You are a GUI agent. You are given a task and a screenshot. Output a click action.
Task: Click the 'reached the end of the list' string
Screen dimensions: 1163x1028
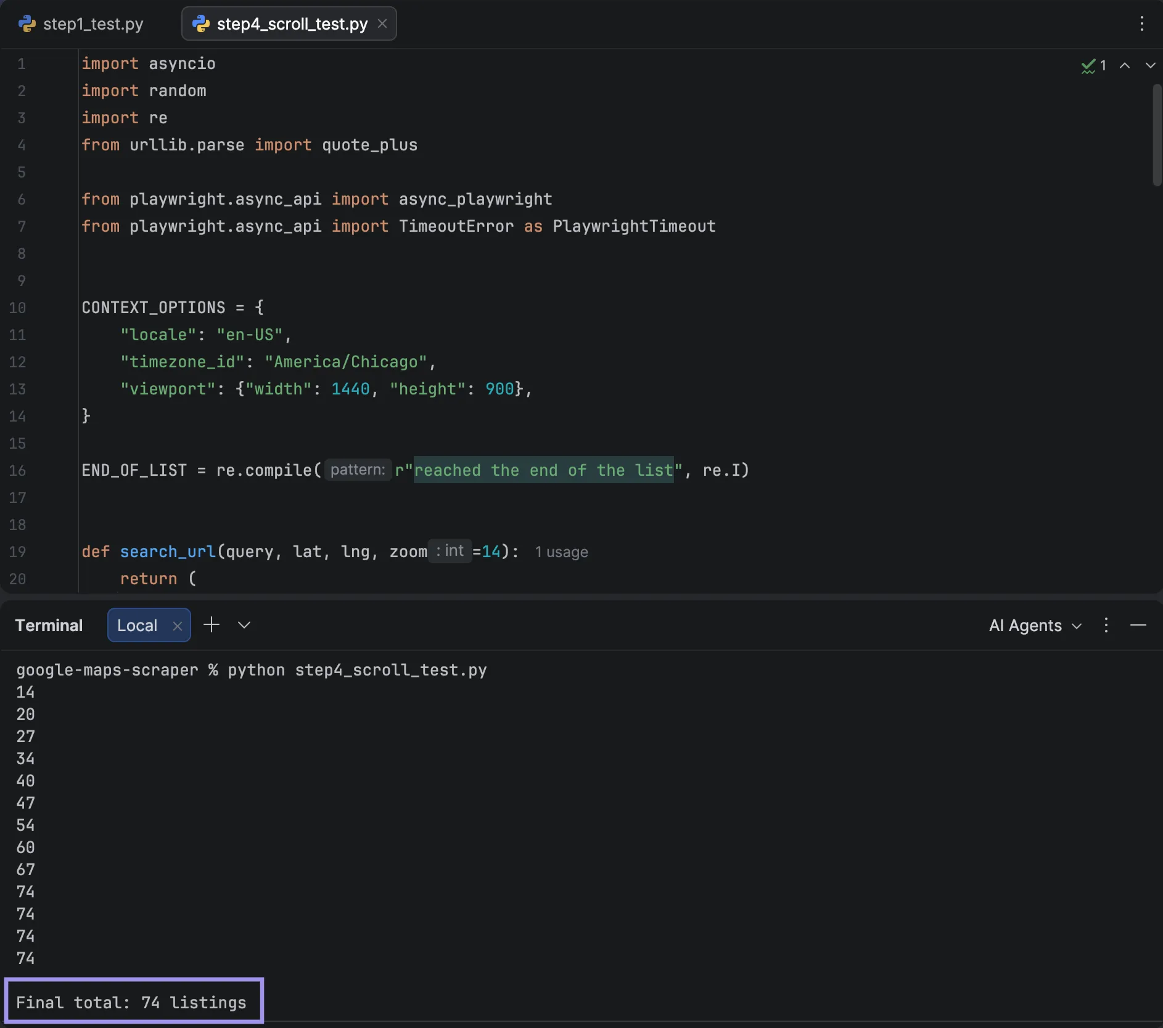543,471
